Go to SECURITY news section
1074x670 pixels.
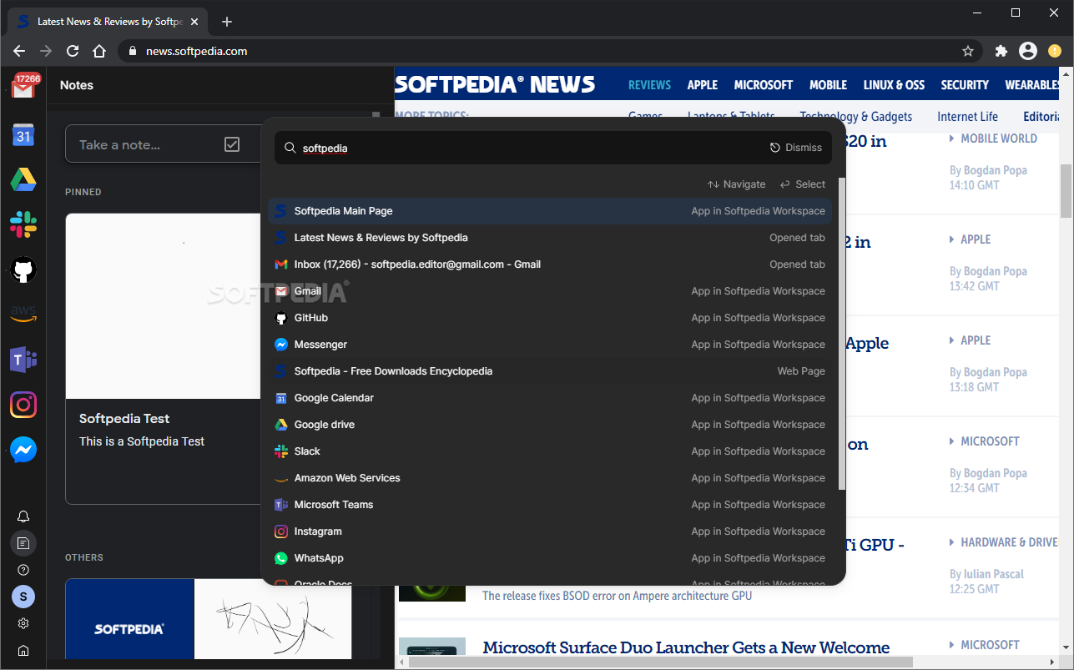click(x=965, y=85)
